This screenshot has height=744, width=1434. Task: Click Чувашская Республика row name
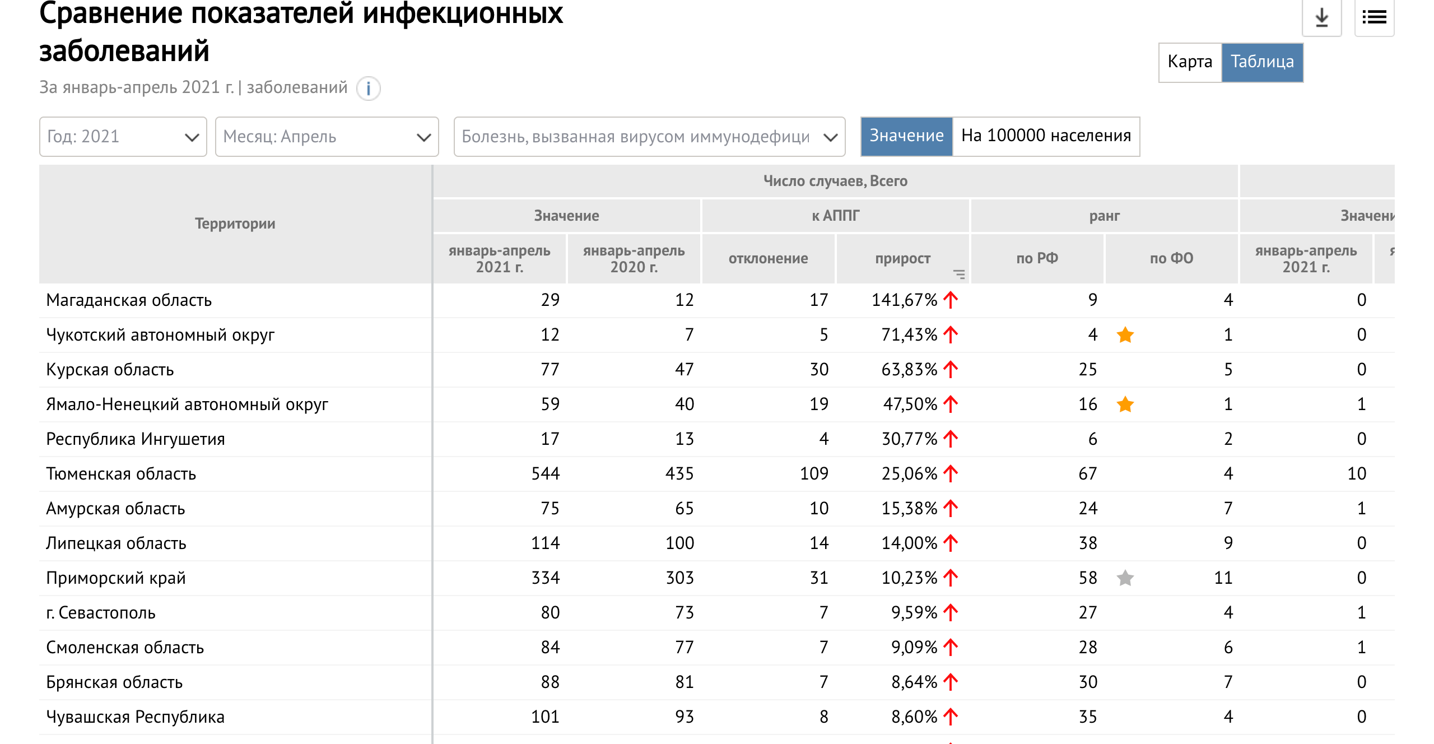coord(135,717)
